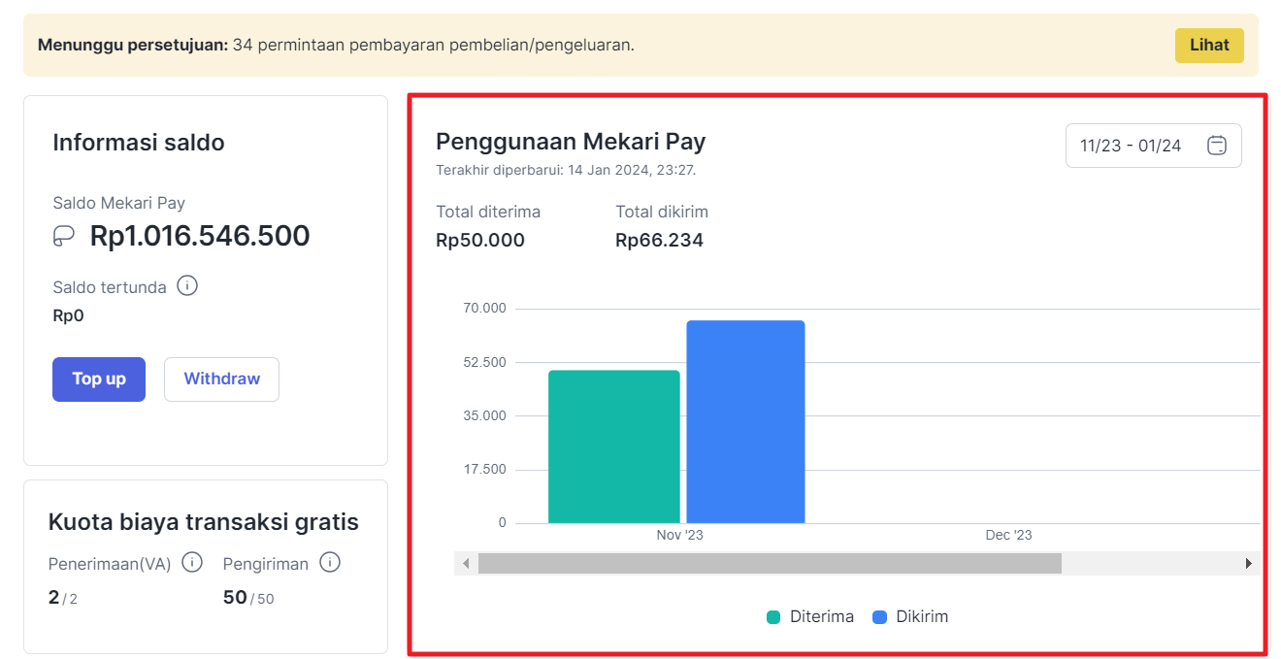Toggle the Dikirim legend series

[910, 616]
